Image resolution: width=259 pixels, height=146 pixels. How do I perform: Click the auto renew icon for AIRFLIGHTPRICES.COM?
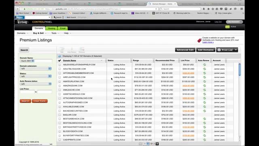(204, 77)
